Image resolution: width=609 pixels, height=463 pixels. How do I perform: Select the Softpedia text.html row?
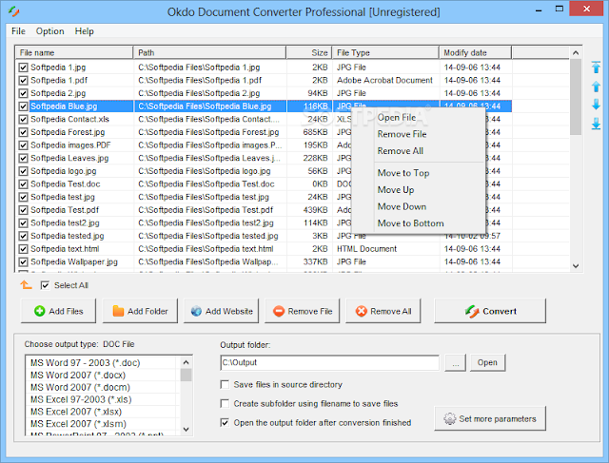(265, 249)
